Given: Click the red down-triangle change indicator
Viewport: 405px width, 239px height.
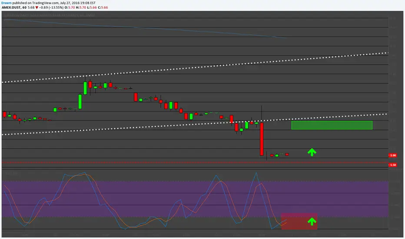Looking at the screenshot, I should [x=37, y=7].
